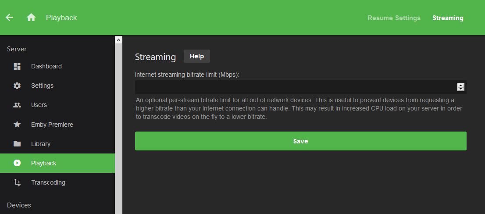
Task: Click the Playback play-circle icon
Action: [17, 163]
